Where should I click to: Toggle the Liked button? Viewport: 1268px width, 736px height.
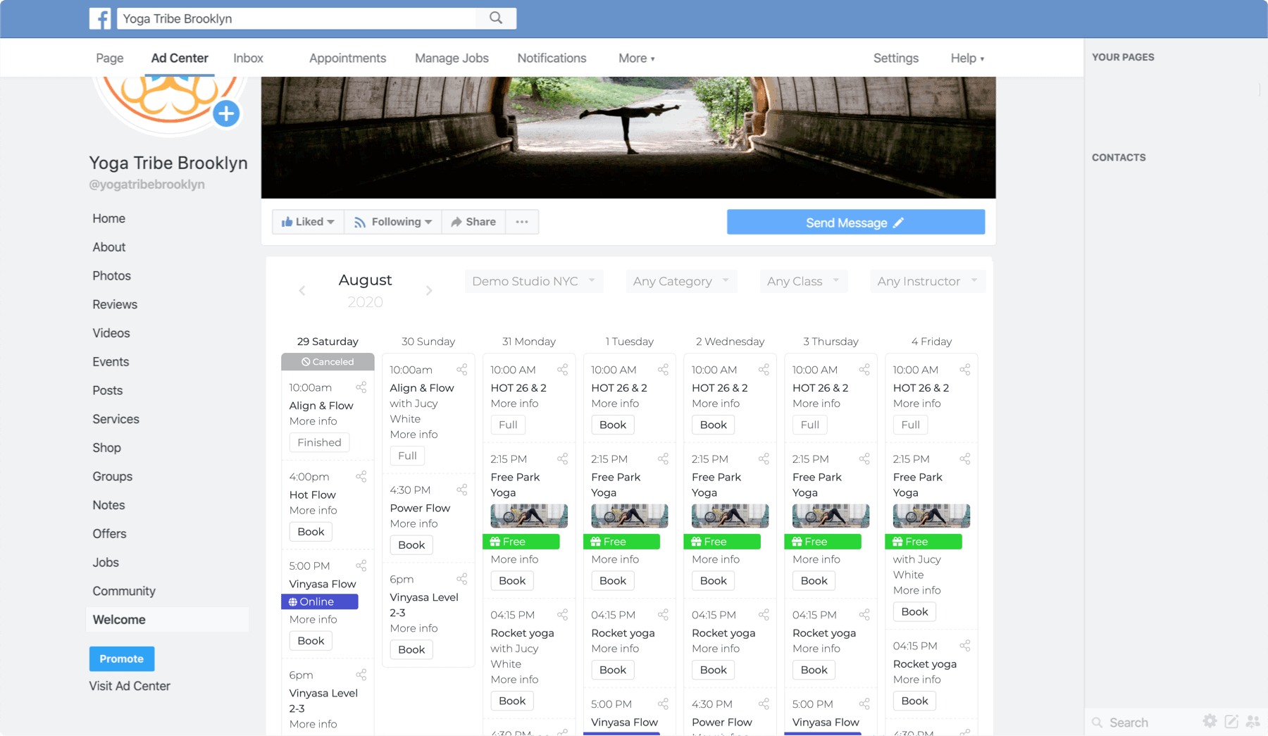(x=308, y=222)
